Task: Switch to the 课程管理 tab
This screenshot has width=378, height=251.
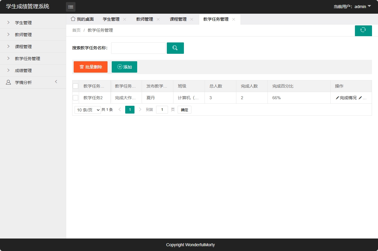Action: tap(178, 19)
